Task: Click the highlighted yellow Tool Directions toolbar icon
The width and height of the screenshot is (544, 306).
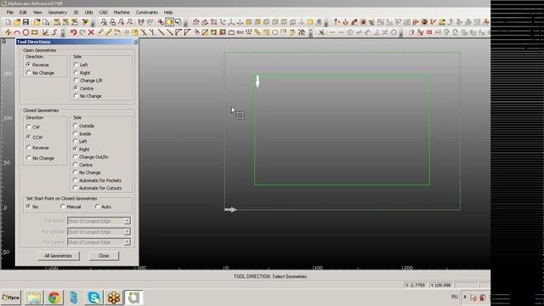Action: [x=169, y=22]
